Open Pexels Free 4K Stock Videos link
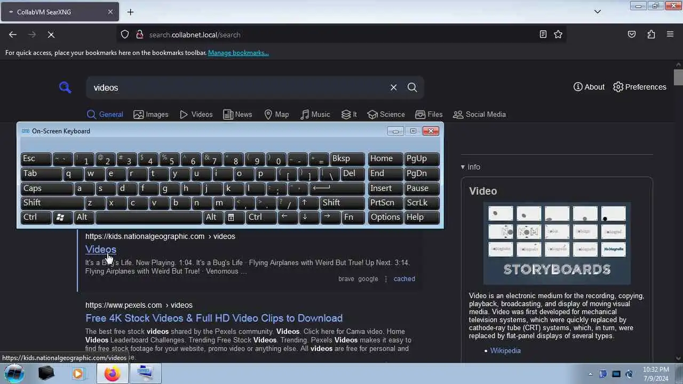This screenshot has width=683, height=384. 214,318
